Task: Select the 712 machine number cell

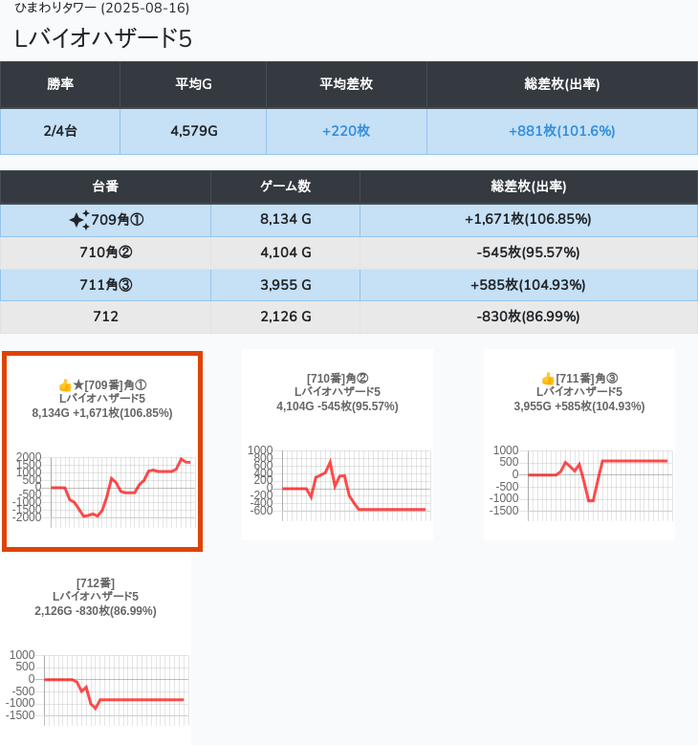Action: click(x=105, y=317)
